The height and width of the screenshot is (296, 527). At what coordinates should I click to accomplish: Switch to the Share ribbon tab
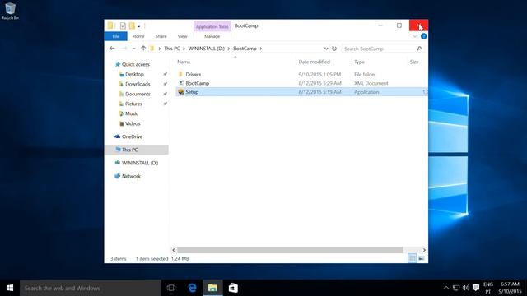(x=161, y=36)
